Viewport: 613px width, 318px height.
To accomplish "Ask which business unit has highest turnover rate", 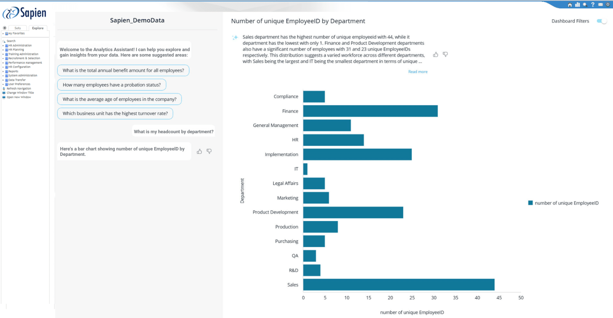I will pos(115,114).
